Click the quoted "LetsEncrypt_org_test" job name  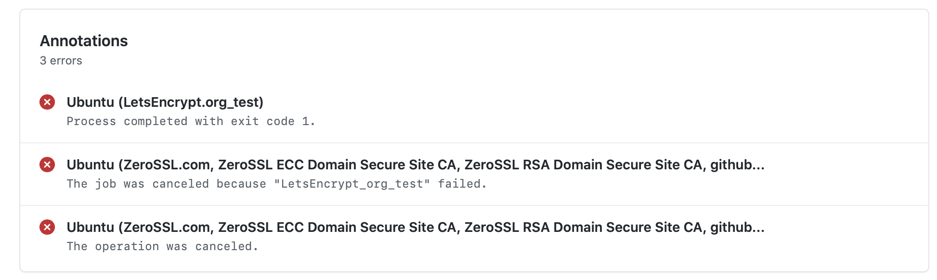(352, 184)
